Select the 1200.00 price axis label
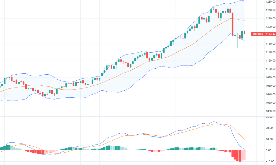Viewport: 276px width, 165px height. click(x=270, y=27)
